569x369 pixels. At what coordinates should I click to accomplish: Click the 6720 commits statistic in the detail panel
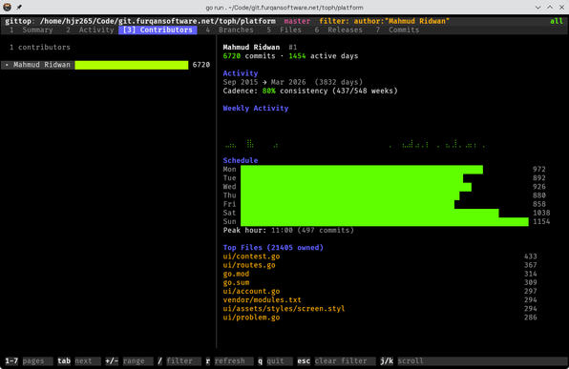(x=249, y=56)
